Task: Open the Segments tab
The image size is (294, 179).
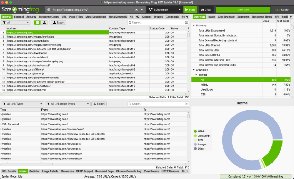Action: pyautogui.click(x=243, y=17)
